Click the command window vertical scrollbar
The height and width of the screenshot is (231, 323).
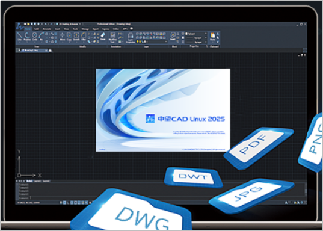point(306,189)
